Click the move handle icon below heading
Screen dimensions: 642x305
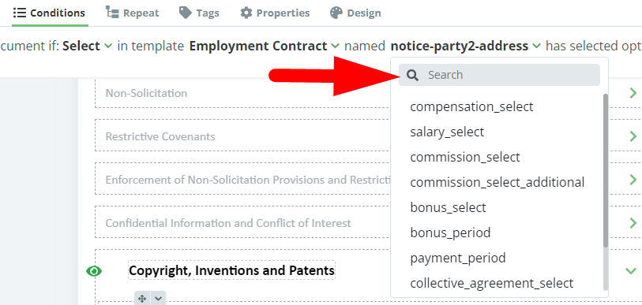click(x=142, y=299)
